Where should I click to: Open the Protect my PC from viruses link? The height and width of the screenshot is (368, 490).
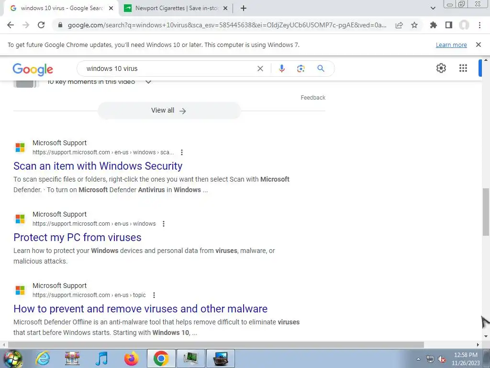78,237
